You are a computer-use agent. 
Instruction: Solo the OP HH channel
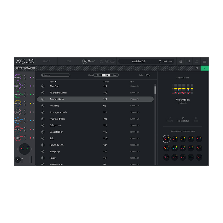pos(25,96)
